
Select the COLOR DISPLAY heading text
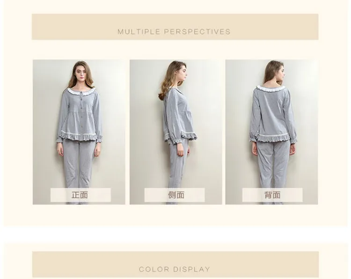[x=175, y=269]
